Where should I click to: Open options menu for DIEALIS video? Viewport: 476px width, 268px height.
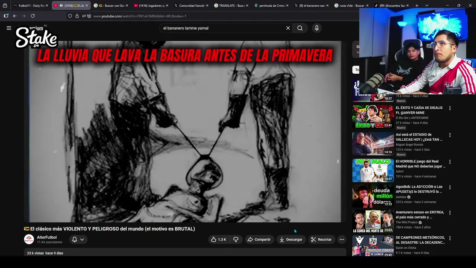pos(450,108)
